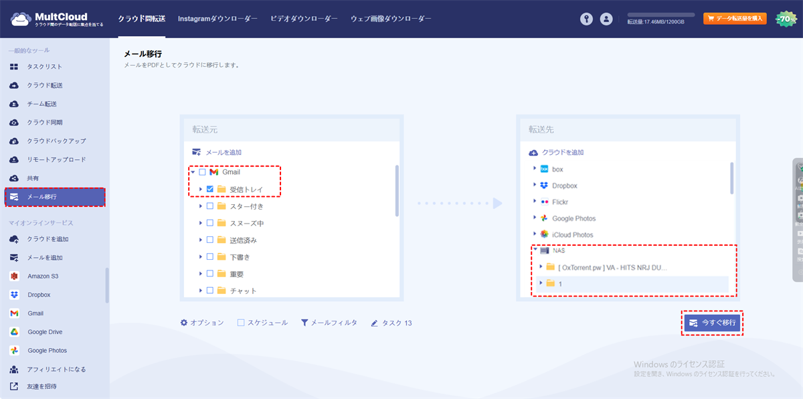Viewport: 803px width, 399px height.
Task: Switch to ビデオダウンローダー tab
Action: click(x=304, y=19)
